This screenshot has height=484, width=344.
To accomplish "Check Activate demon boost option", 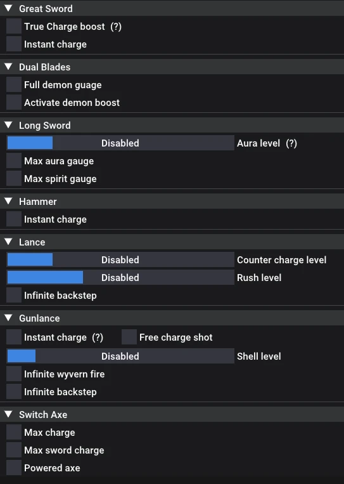I will (x=14, y=103).
